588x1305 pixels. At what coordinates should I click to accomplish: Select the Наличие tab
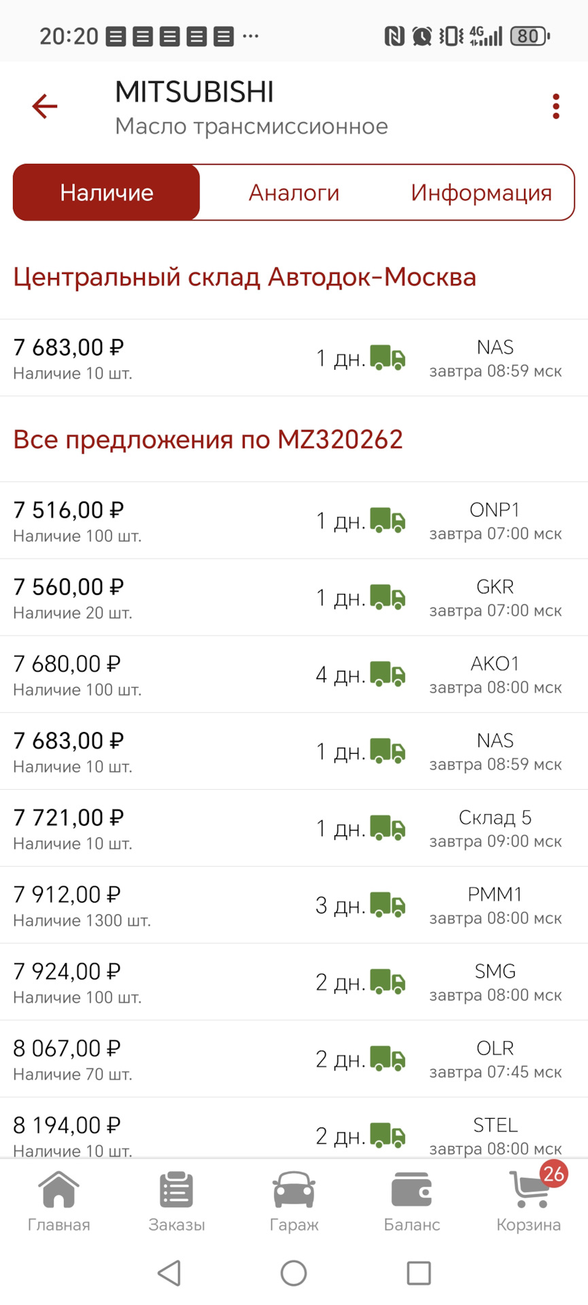click(x=107, y=193)
